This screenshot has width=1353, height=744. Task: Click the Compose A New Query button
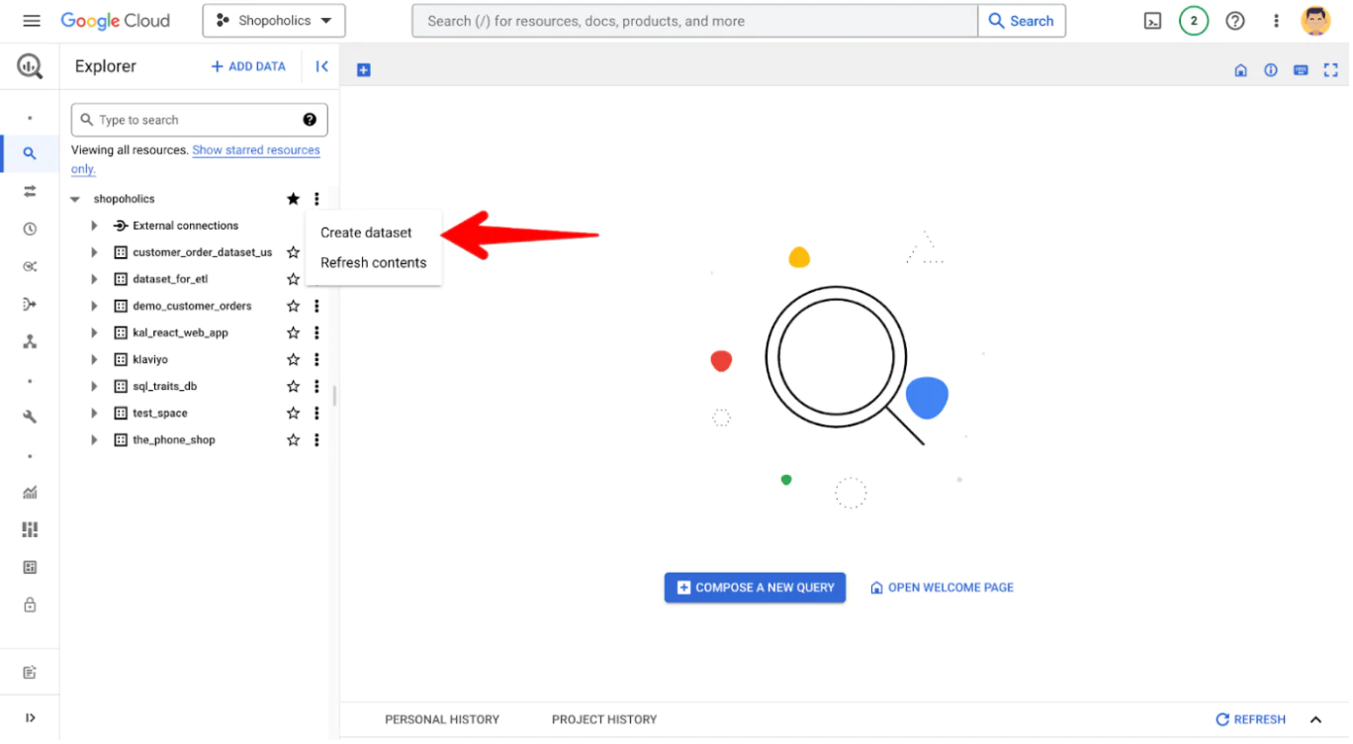tap(755, 587)
